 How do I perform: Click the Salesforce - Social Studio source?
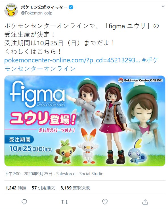(x=80, y=174)
